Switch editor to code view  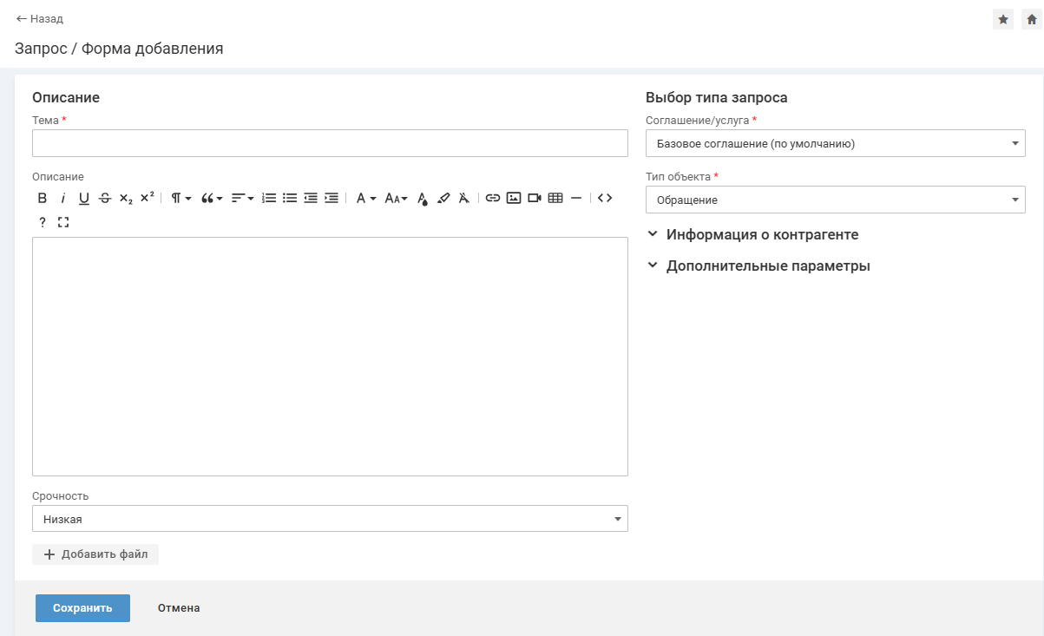[605, 198]
